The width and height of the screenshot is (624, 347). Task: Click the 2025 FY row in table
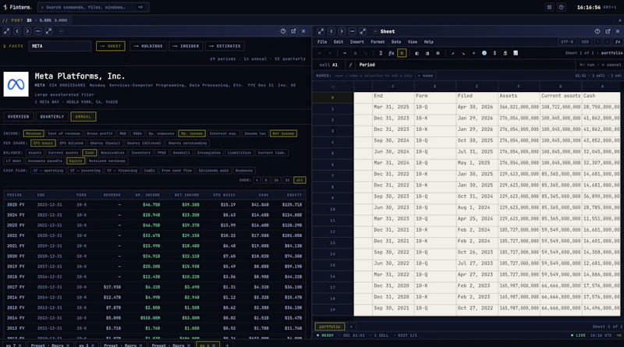tap(154, 204)
